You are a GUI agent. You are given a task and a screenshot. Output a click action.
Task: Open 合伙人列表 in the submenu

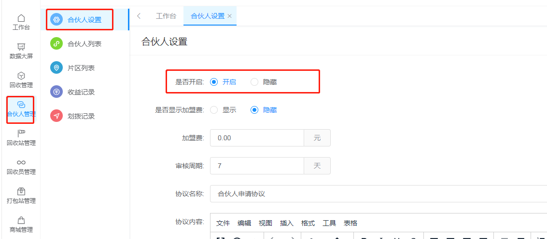pos(84,43)
